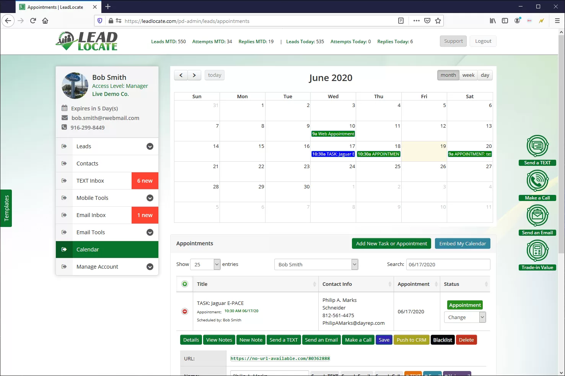Viewport: 565px width, 376px height.
Task: Open the Firefox hamburger menu
Action: (557, 21)
